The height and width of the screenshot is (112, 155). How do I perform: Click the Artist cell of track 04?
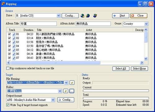[91, 46]
